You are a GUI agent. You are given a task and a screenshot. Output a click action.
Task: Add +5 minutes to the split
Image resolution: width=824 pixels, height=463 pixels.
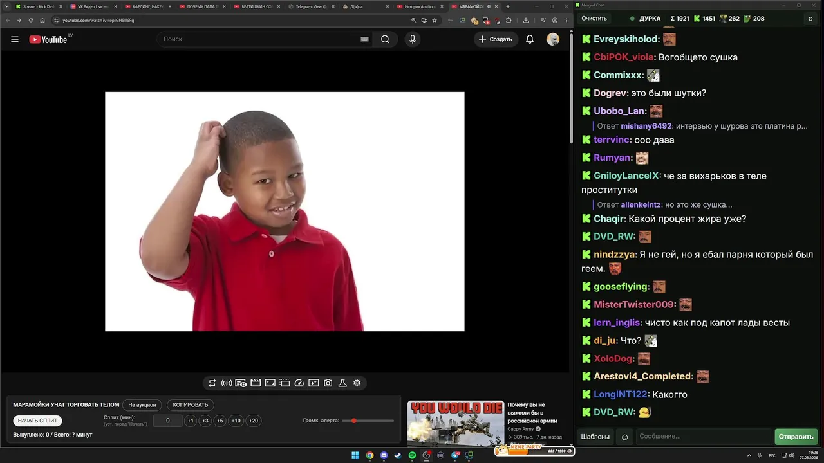(220, 421)
